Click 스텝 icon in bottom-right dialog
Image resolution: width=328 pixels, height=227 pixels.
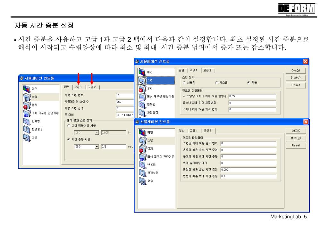pyautogui.click(x=143, y=140)
